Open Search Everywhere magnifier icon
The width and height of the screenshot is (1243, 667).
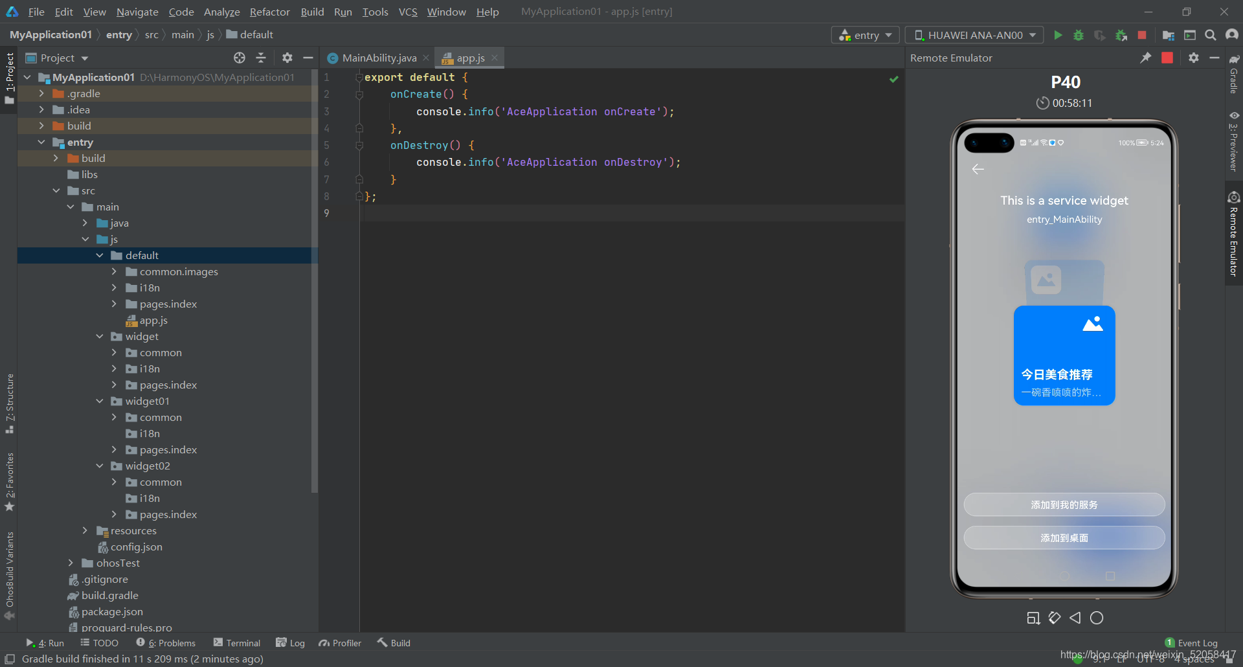coord(1211,35)
